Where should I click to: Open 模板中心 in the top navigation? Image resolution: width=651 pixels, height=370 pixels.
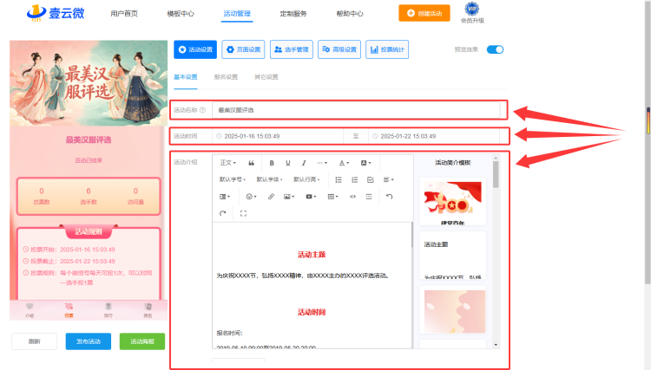[x=181, y=14]
